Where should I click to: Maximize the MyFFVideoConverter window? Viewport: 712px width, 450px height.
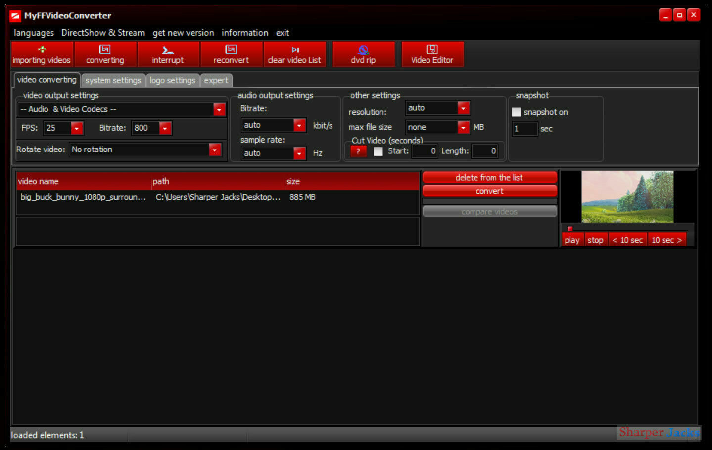pyautogui.click(x=680, y=15)
